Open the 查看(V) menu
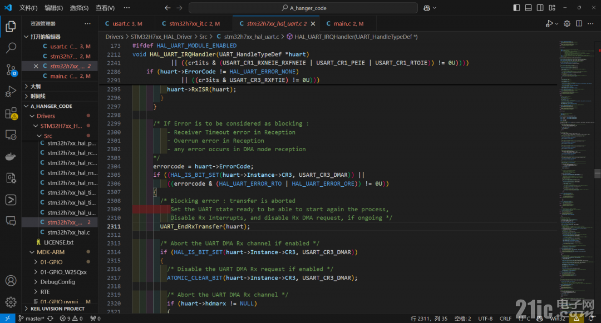The image size is (601, 323). tap(105, 8)
